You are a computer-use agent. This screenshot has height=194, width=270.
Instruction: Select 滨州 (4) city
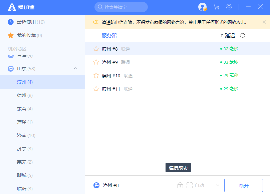(x=42, y=82)
